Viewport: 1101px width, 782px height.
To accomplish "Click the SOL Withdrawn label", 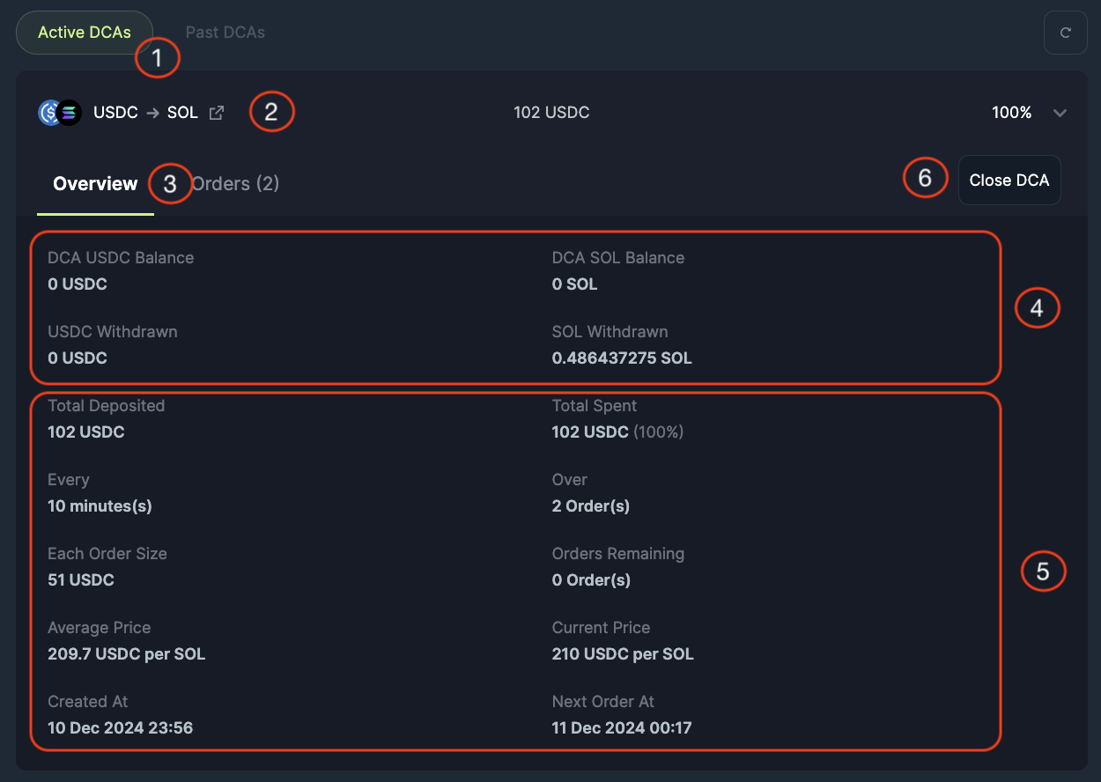I will tap(610, 332).
